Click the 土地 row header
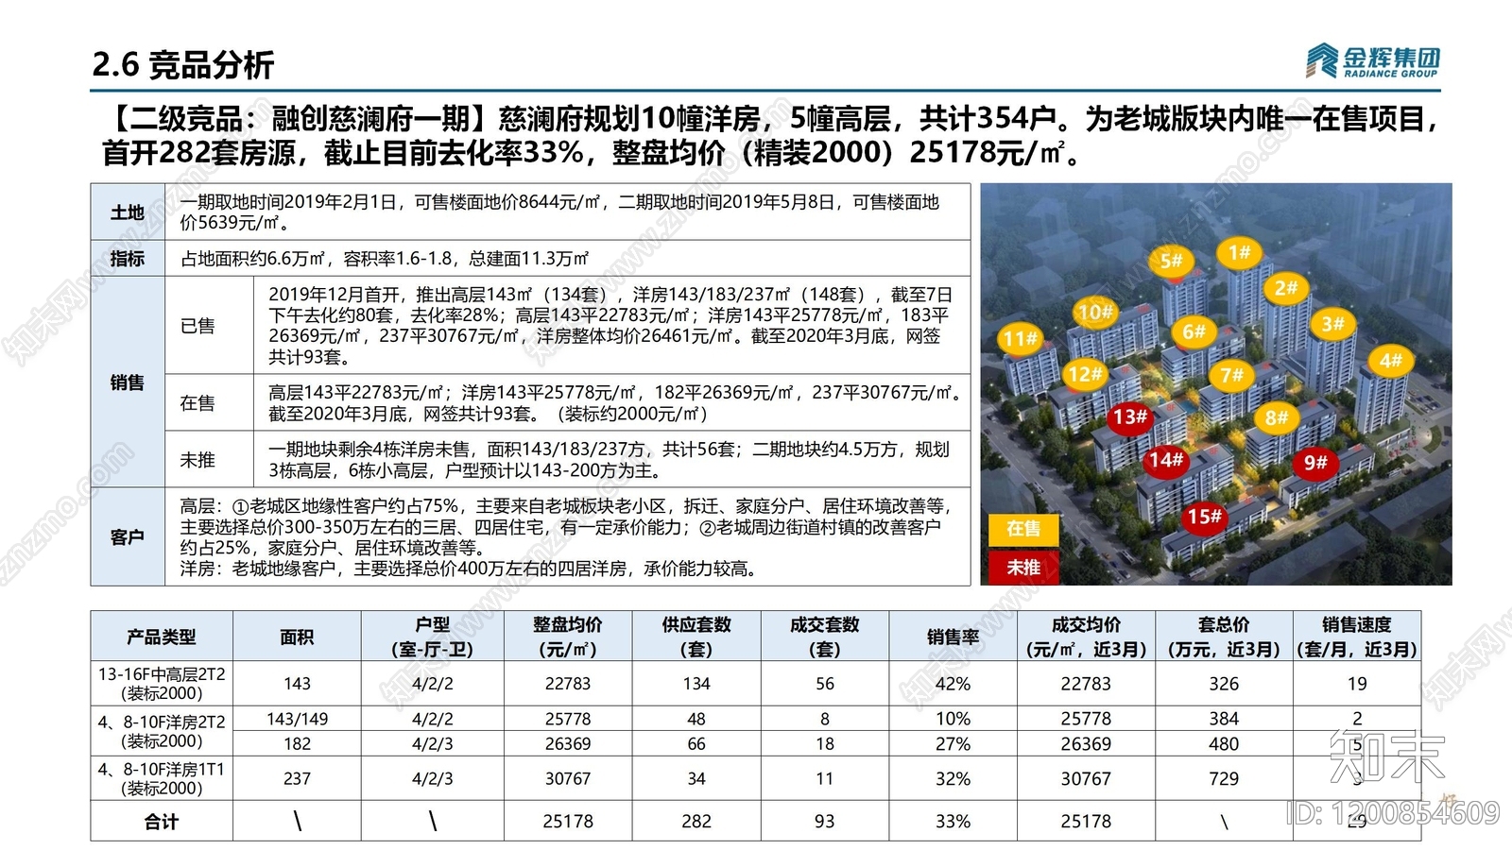 (128, 212)
